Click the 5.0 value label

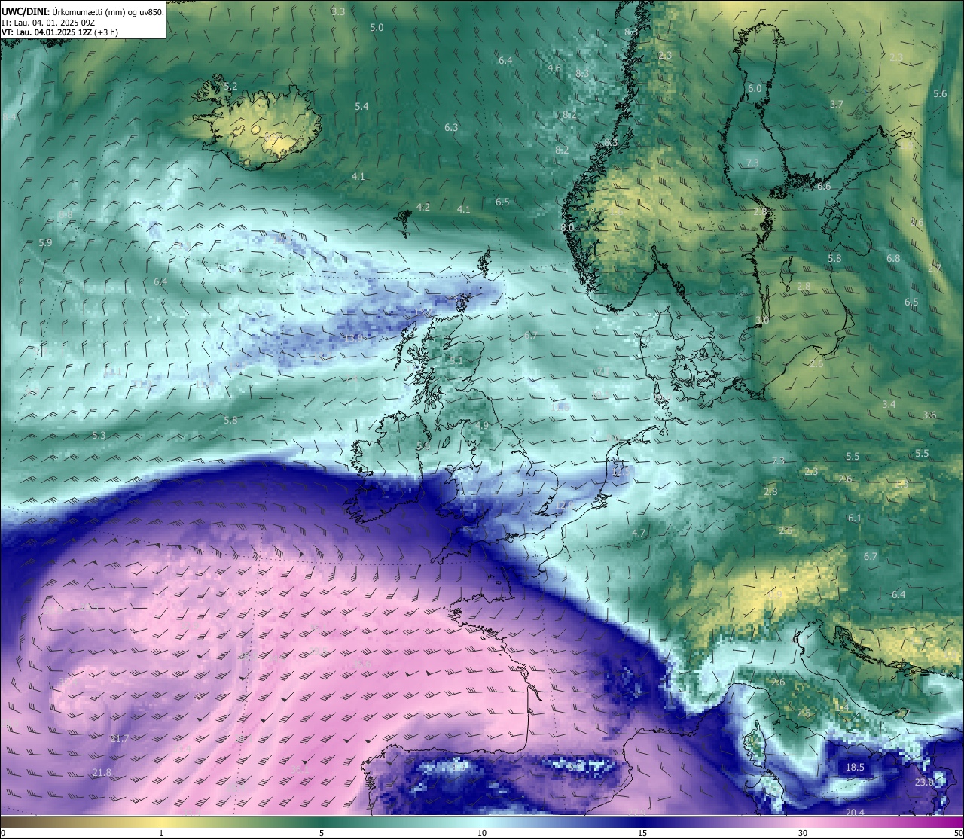(377, 27)
